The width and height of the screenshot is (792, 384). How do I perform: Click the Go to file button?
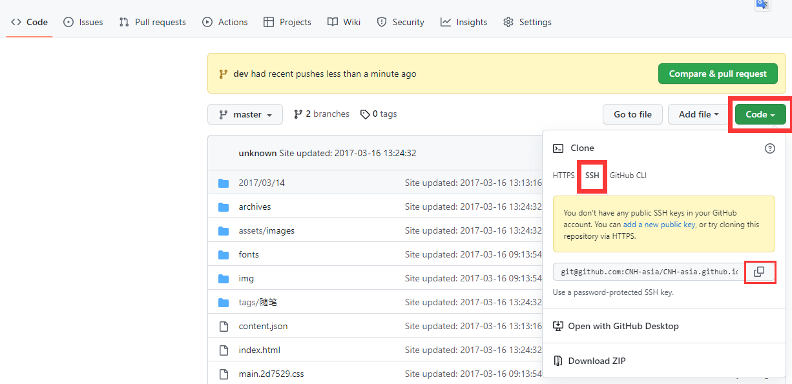tap(632, 114)
